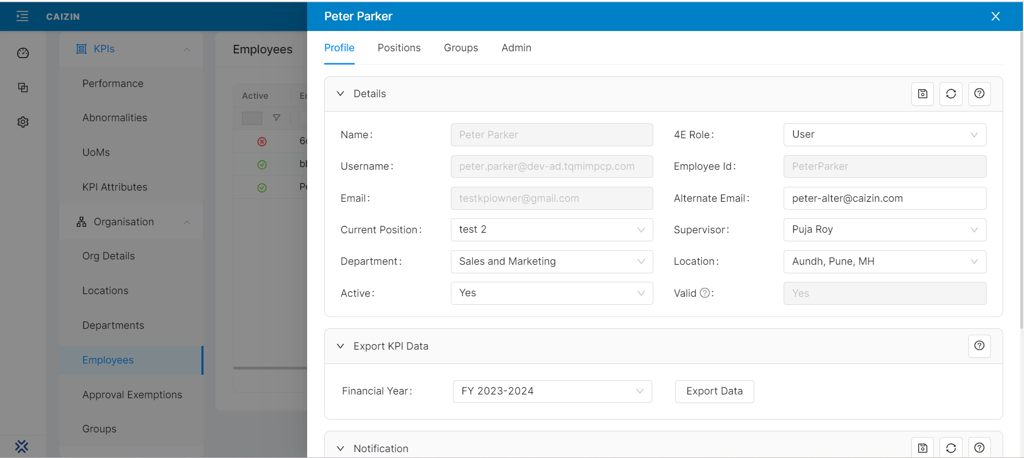
Task: Switch to the Admin tab
Action: coord(516,48)
